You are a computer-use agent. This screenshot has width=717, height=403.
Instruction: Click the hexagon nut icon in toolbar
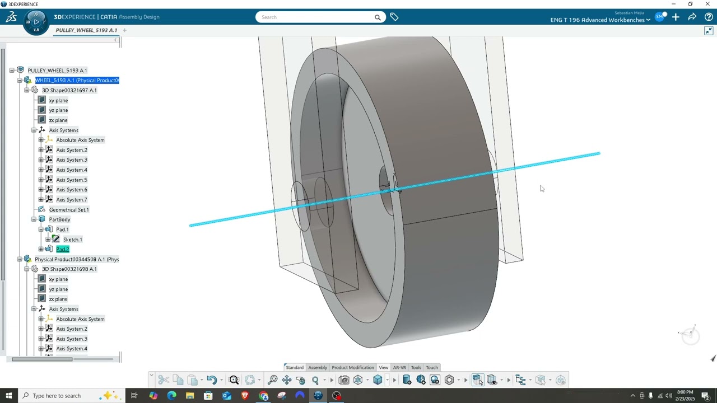pyautogui.click(x=449, y=380)
